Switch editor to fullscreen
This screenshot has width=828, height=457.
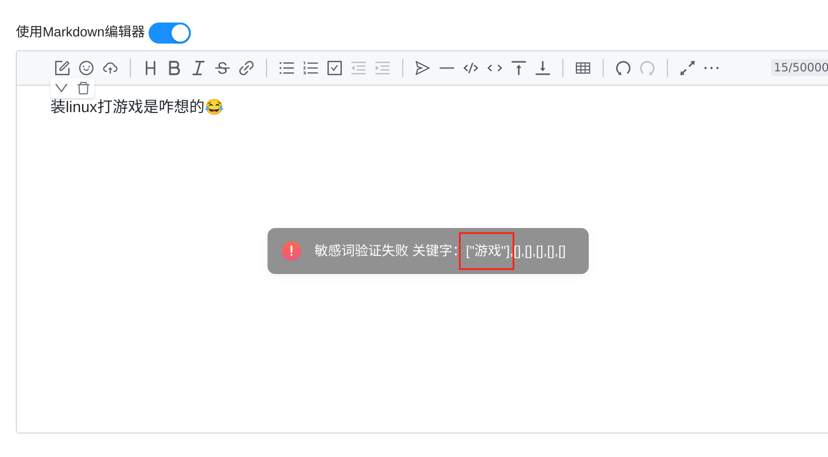(688, 68)
